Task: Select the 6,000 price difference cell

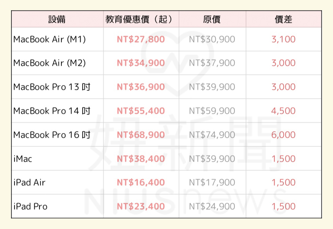Action: point(283,135)
